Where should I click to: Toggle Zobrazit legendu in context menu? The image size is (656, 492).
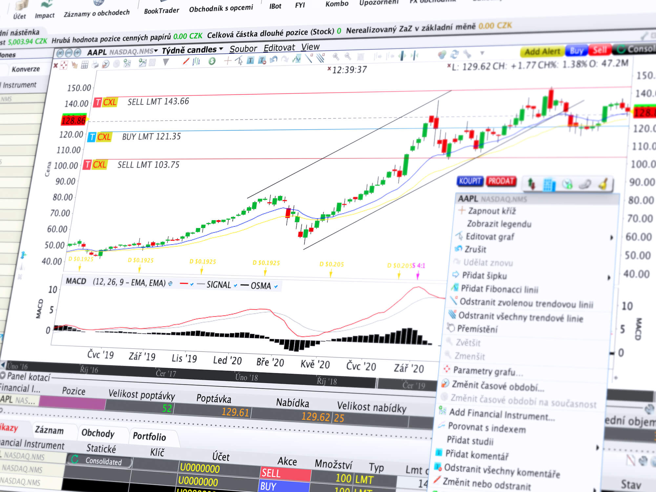(x=499, y=224)
